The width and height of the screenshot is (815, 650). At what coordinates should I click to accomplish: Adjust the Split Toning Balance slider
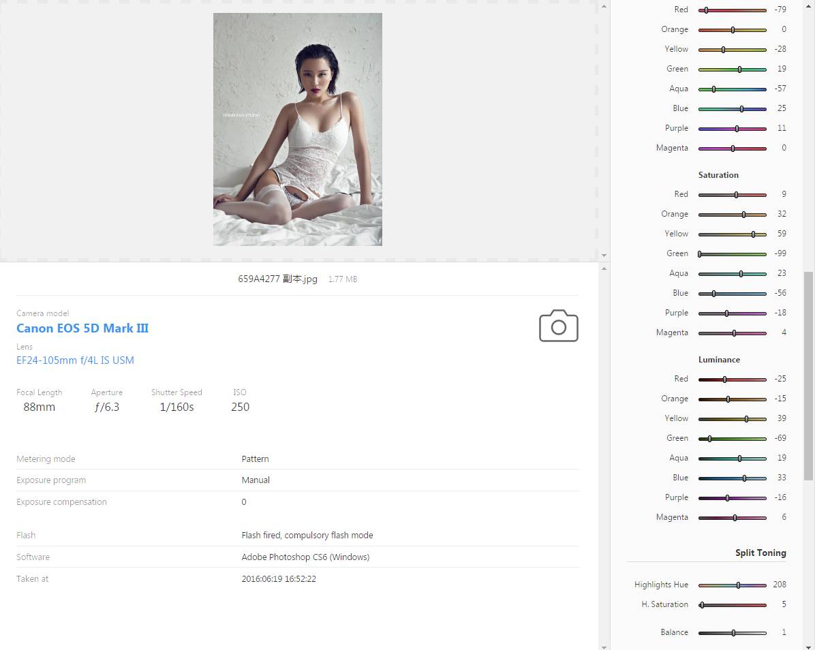tap(733, 633)
